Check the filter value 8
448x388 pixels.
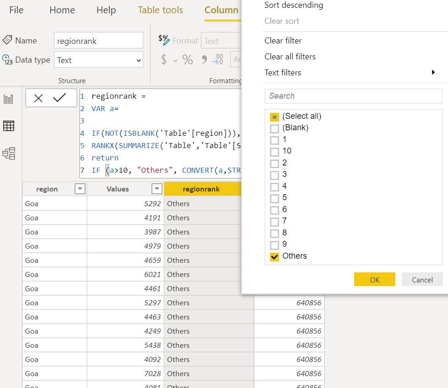pos(274,234)
